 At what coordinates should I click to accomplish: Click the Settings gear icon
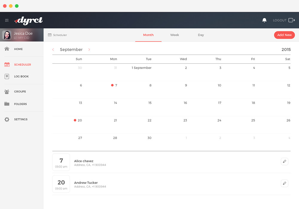coord(7,119)
